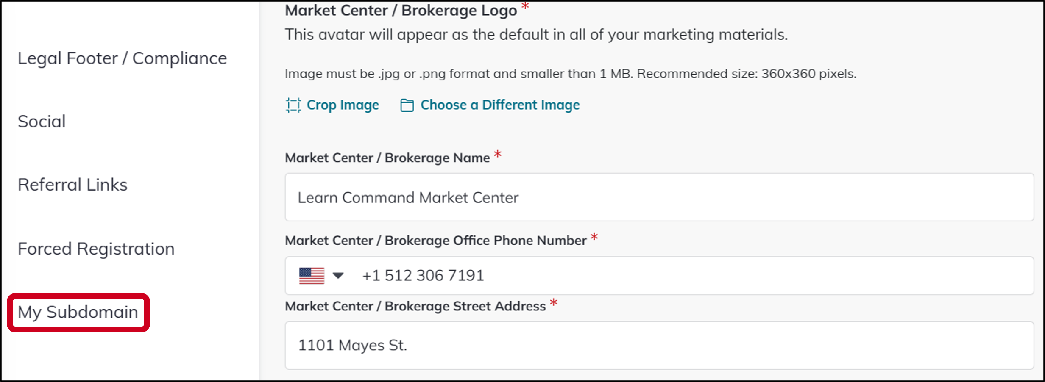The image size is (1045, 382).
Task: Click the image format requirements hint
Action: click(x=570, y=74)
